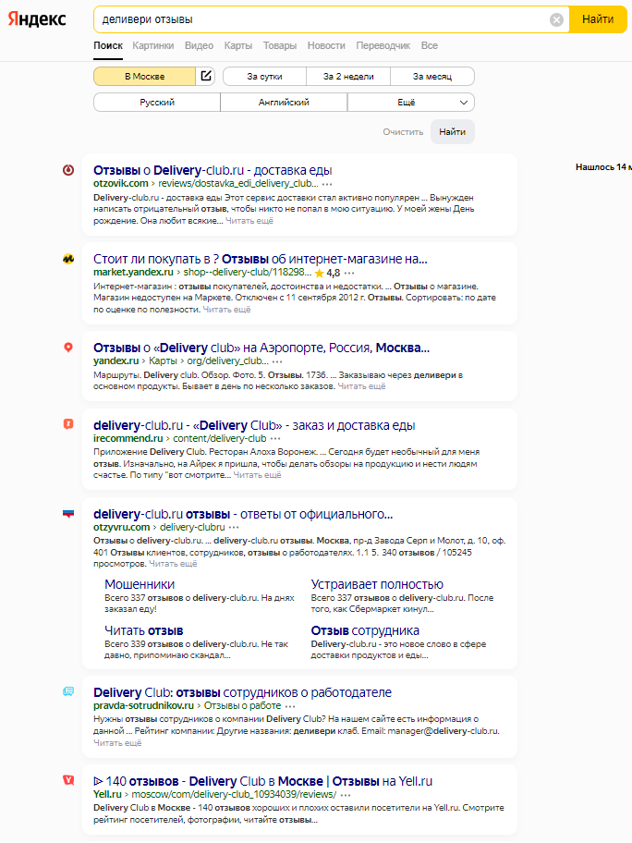Open the Читать отзыв sitelink
Image resolution: width=632 pixels, height=843 pixels.
click(143, 630)
